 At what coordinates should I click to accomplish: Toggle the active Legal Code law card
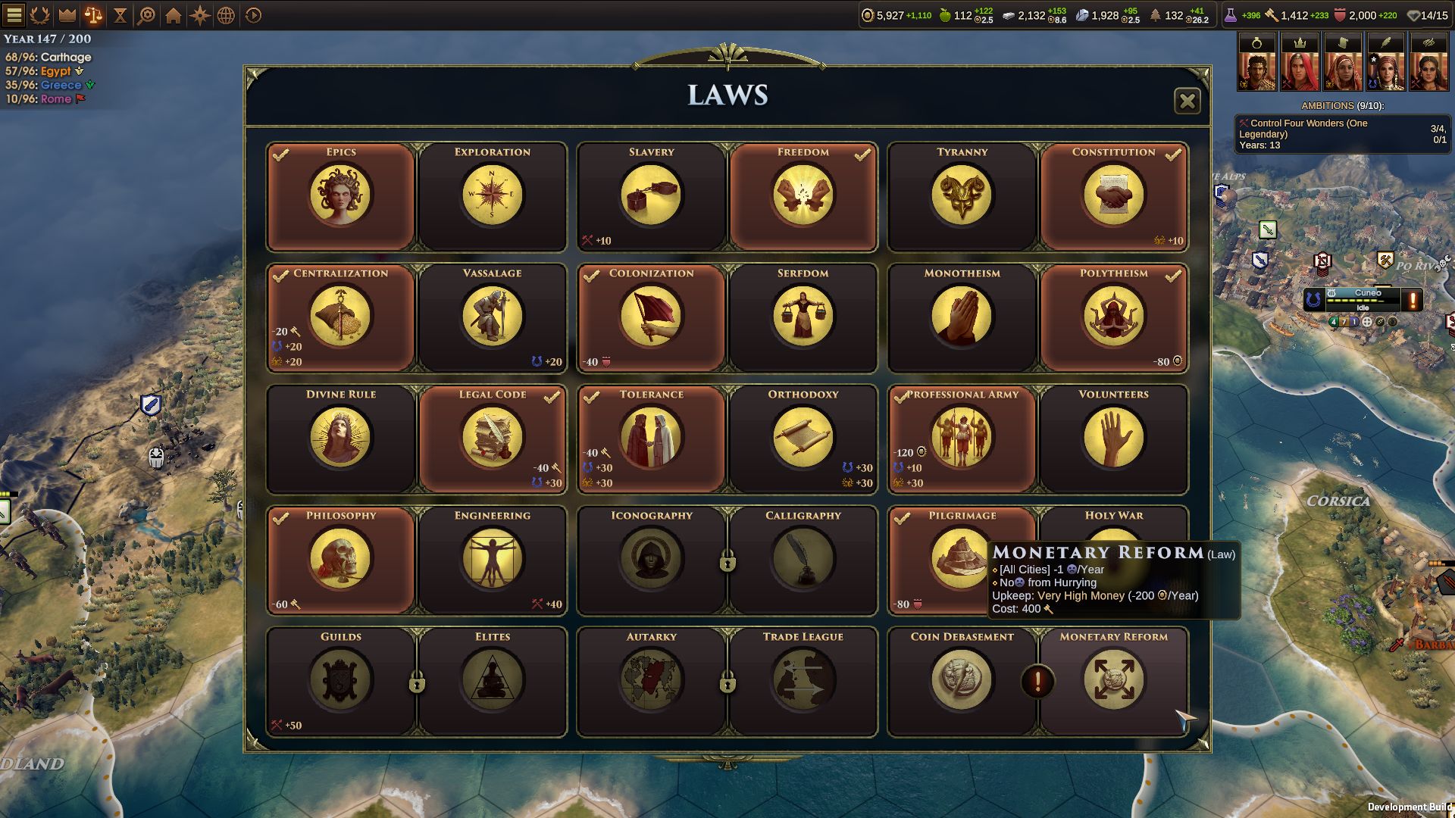pos(493,439)
